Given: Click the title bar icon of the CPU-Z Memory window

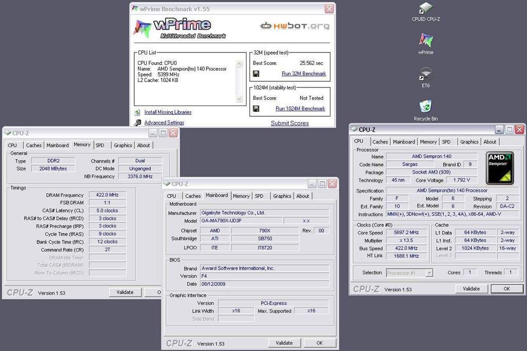Looking at the screenshot, I should point(8,133).
